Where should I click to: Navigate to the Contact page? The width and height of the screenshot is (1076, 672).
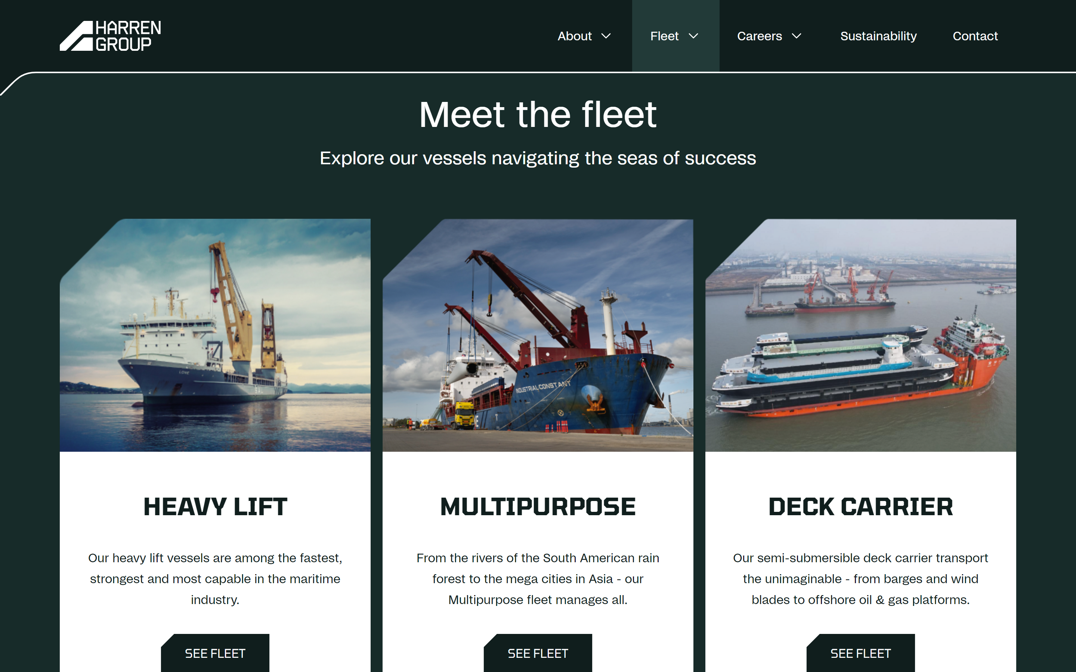(x=974, y=35)
